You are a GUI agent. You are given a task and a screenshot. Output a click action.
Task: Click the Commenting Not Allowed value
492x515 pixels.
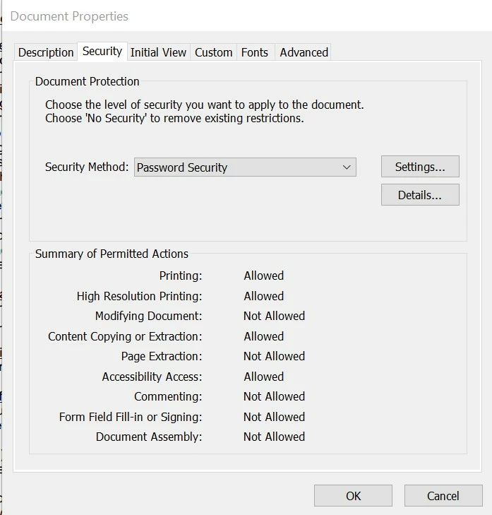[x=274, y=396]
